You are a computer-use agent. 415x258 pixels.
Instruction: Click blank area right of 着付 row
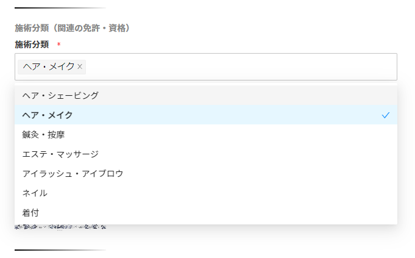click(x=244, y=212)
